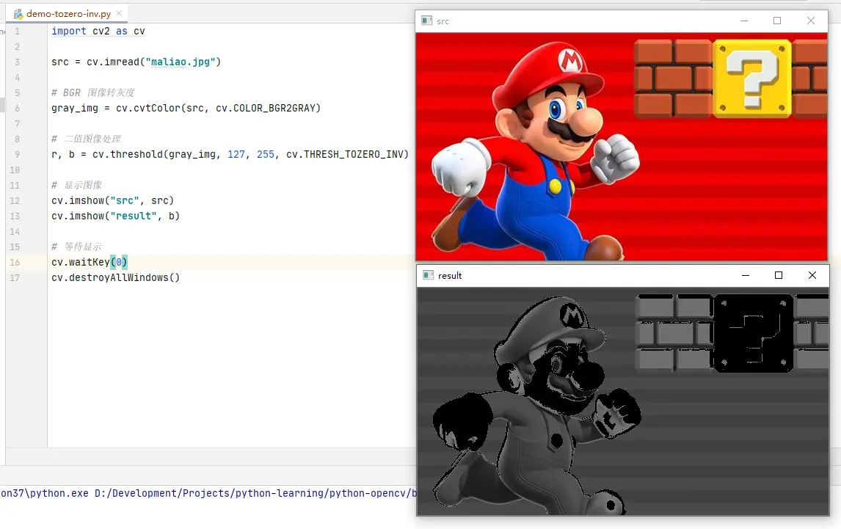Click the src window title icon
The image size is (841, 529).
(427, 21)
